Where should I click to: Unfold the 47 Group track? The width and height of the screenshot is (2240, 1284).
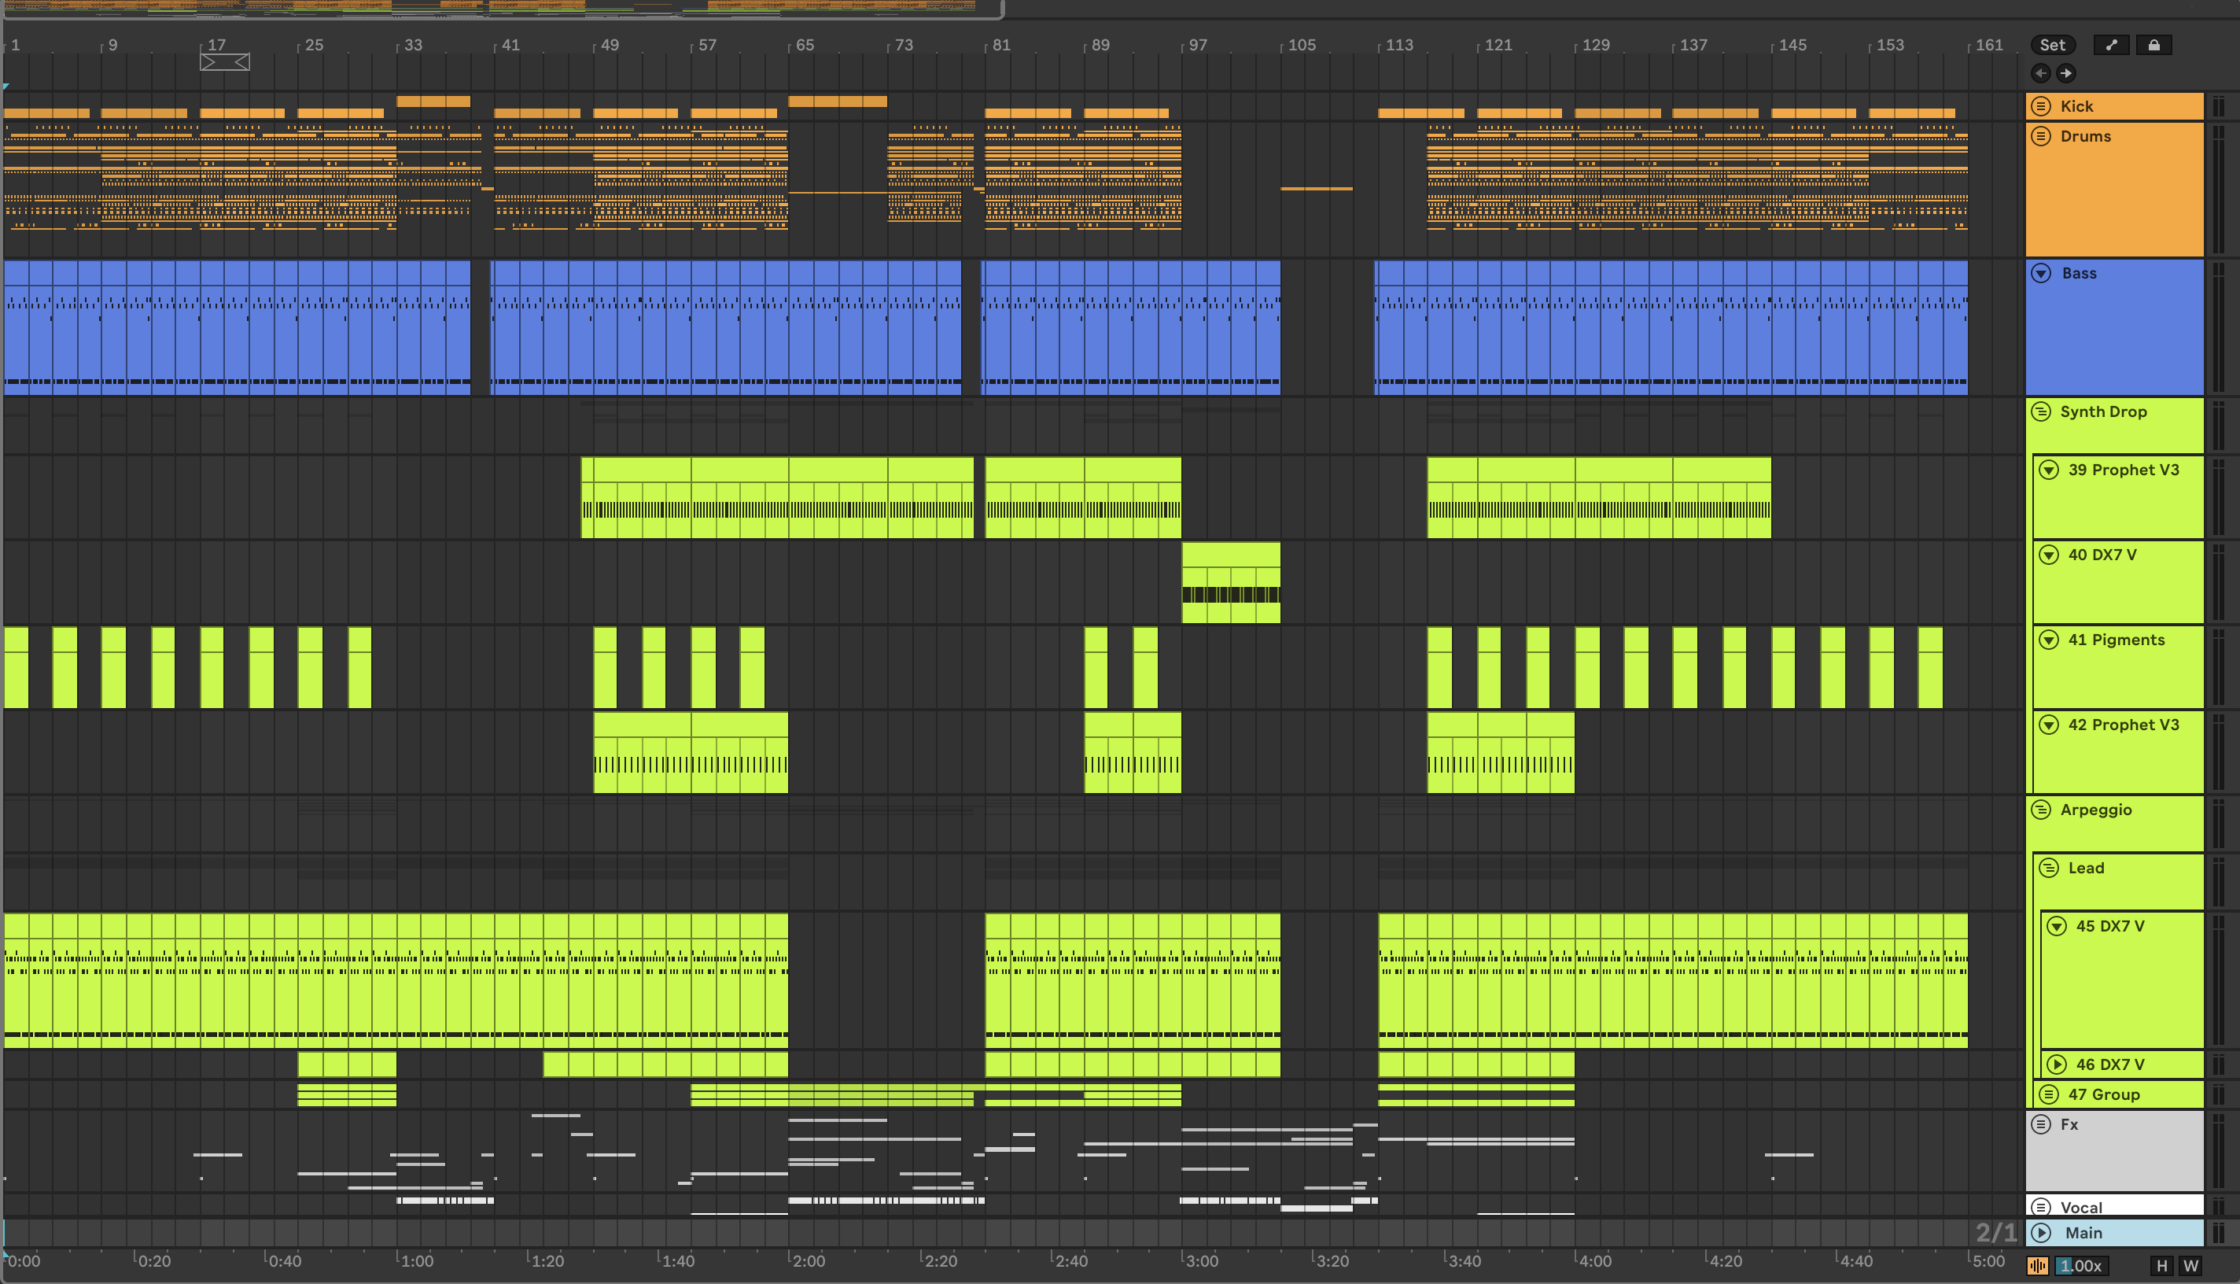[2049, 1094]
